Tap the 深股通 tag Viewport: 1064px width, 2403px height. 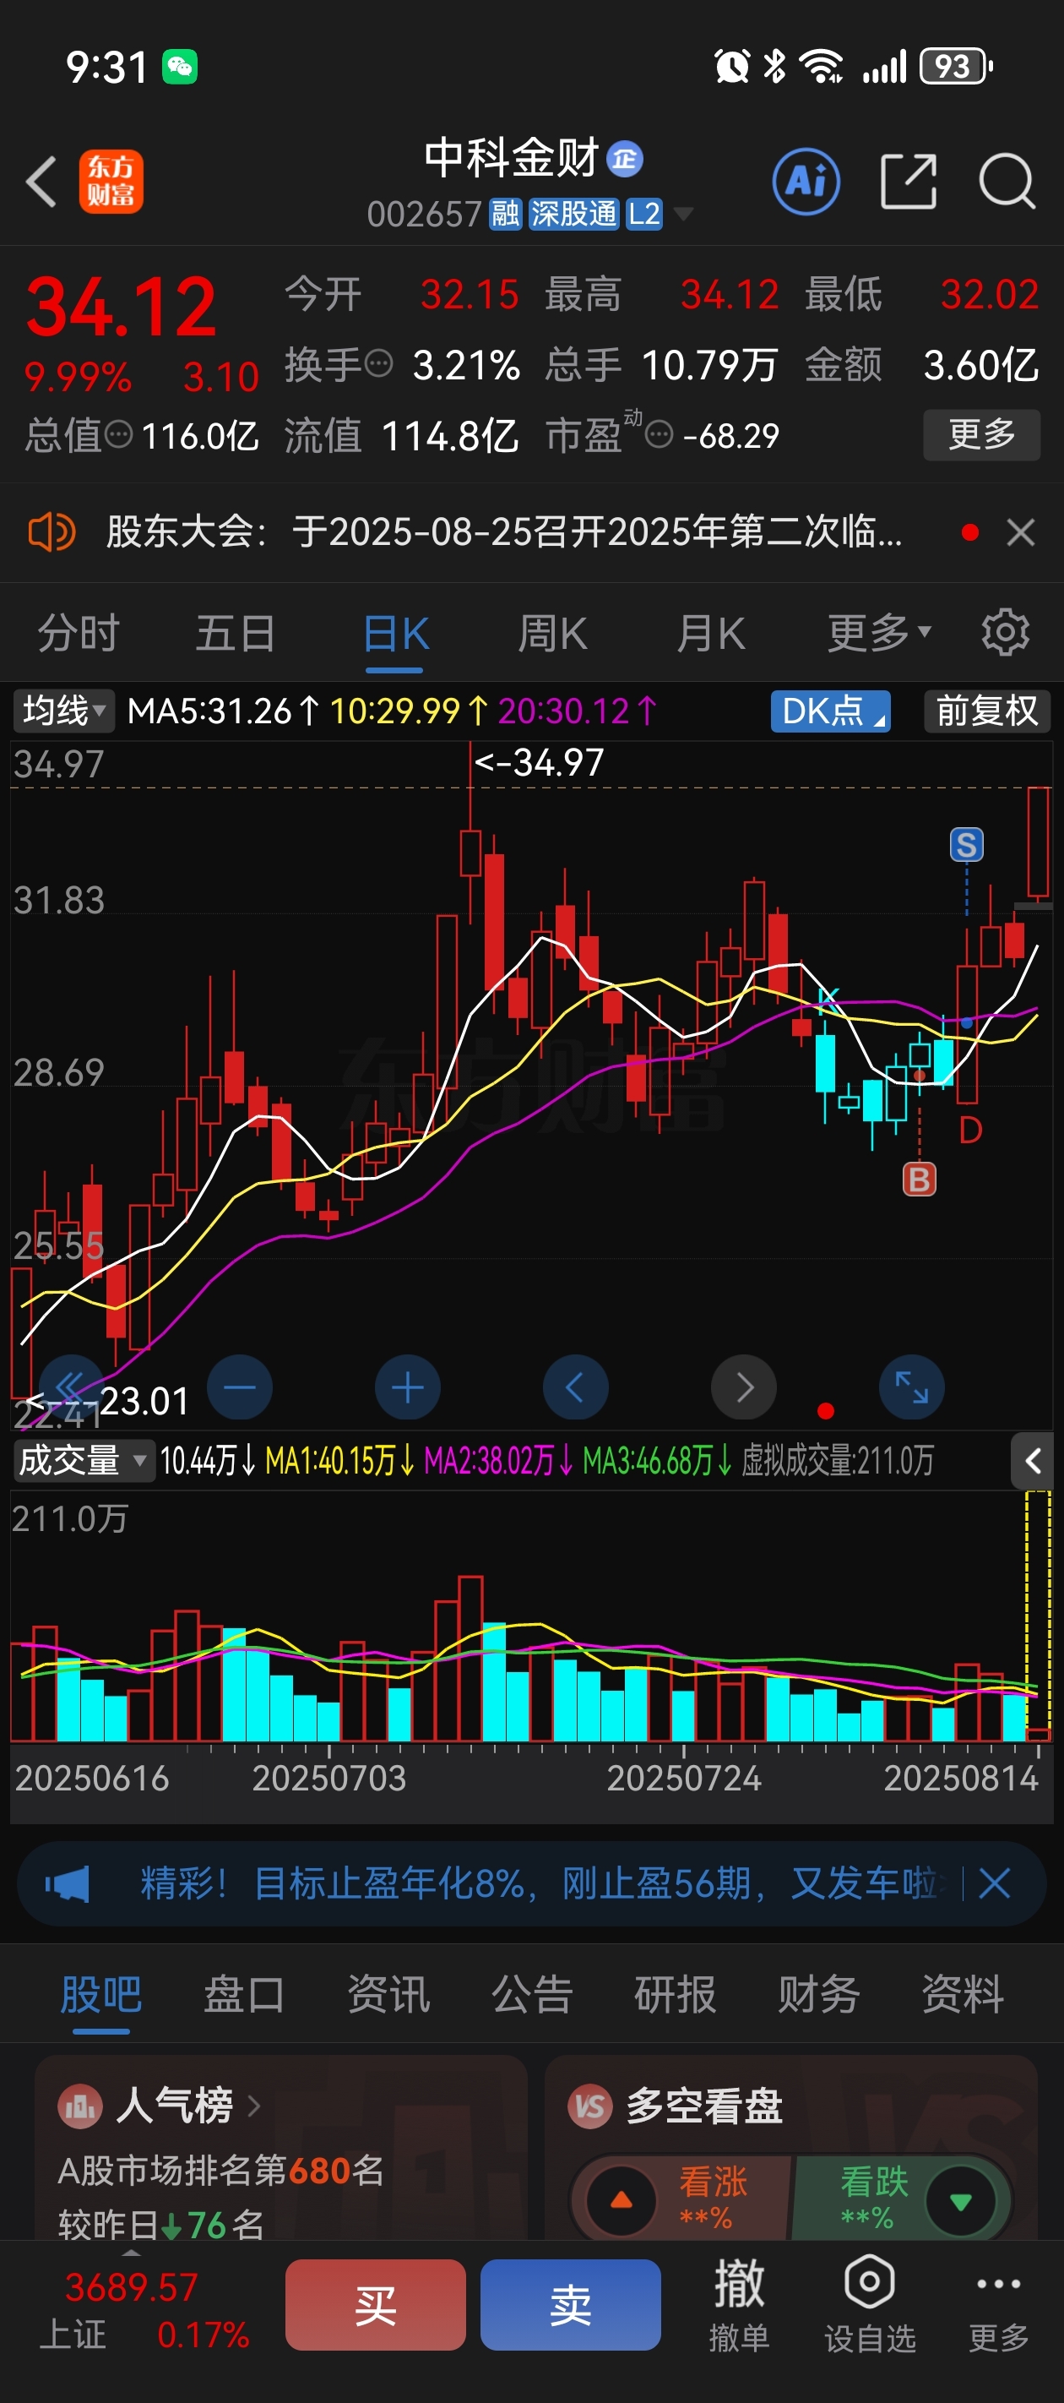[573, 215]
